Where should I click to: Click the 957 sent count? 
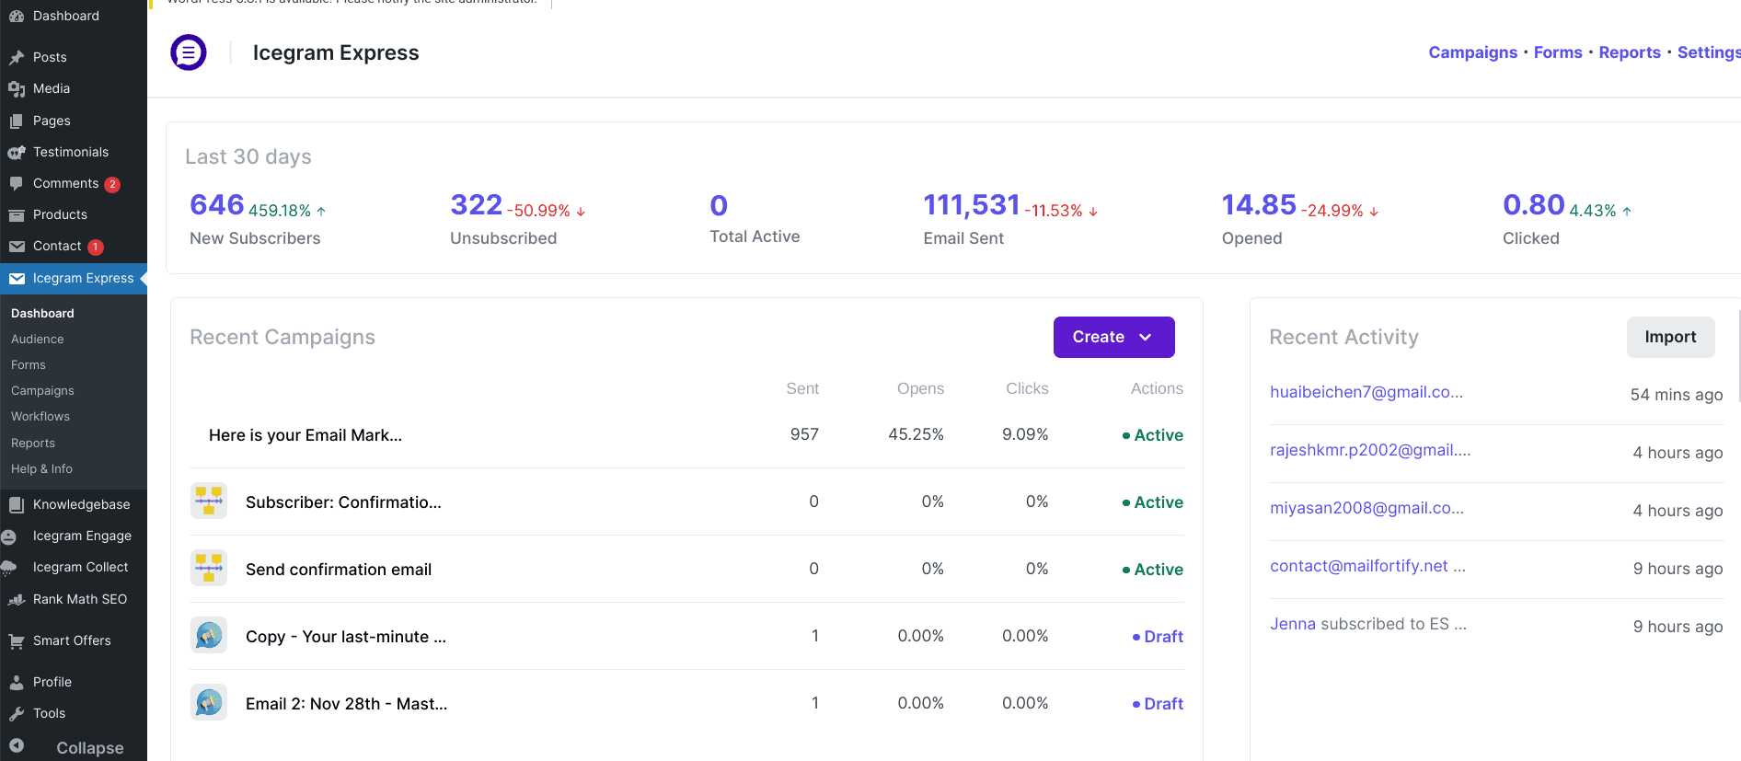click(x=804, y=434)
